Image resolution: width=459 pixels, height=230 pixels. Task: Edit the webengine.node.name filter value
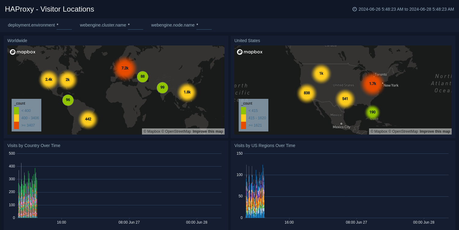[x=204, y=25]
